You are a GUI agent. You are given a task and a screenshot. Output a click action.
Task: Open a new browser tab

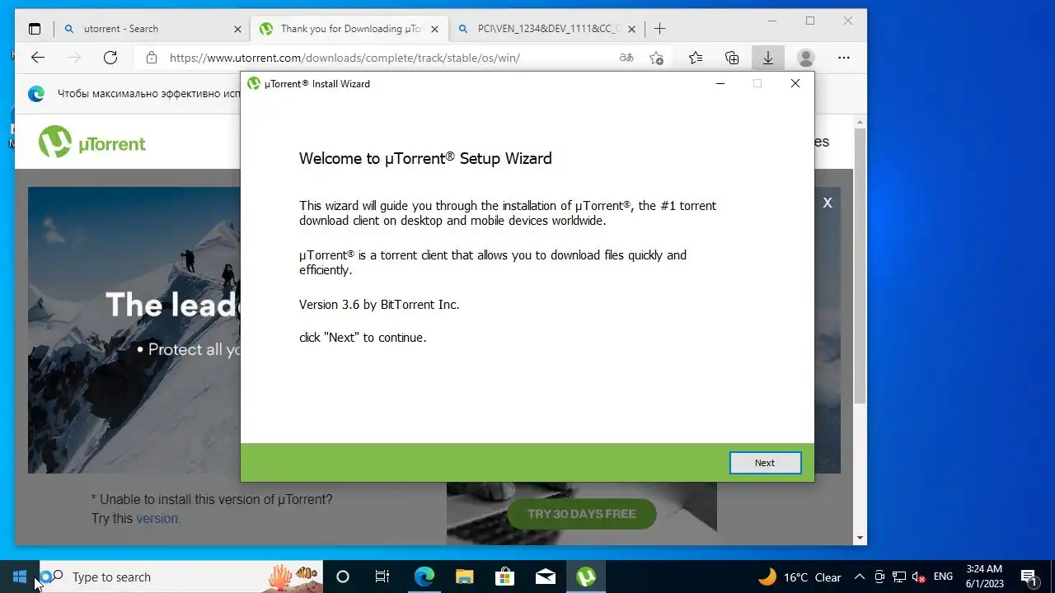click(659, 29)
